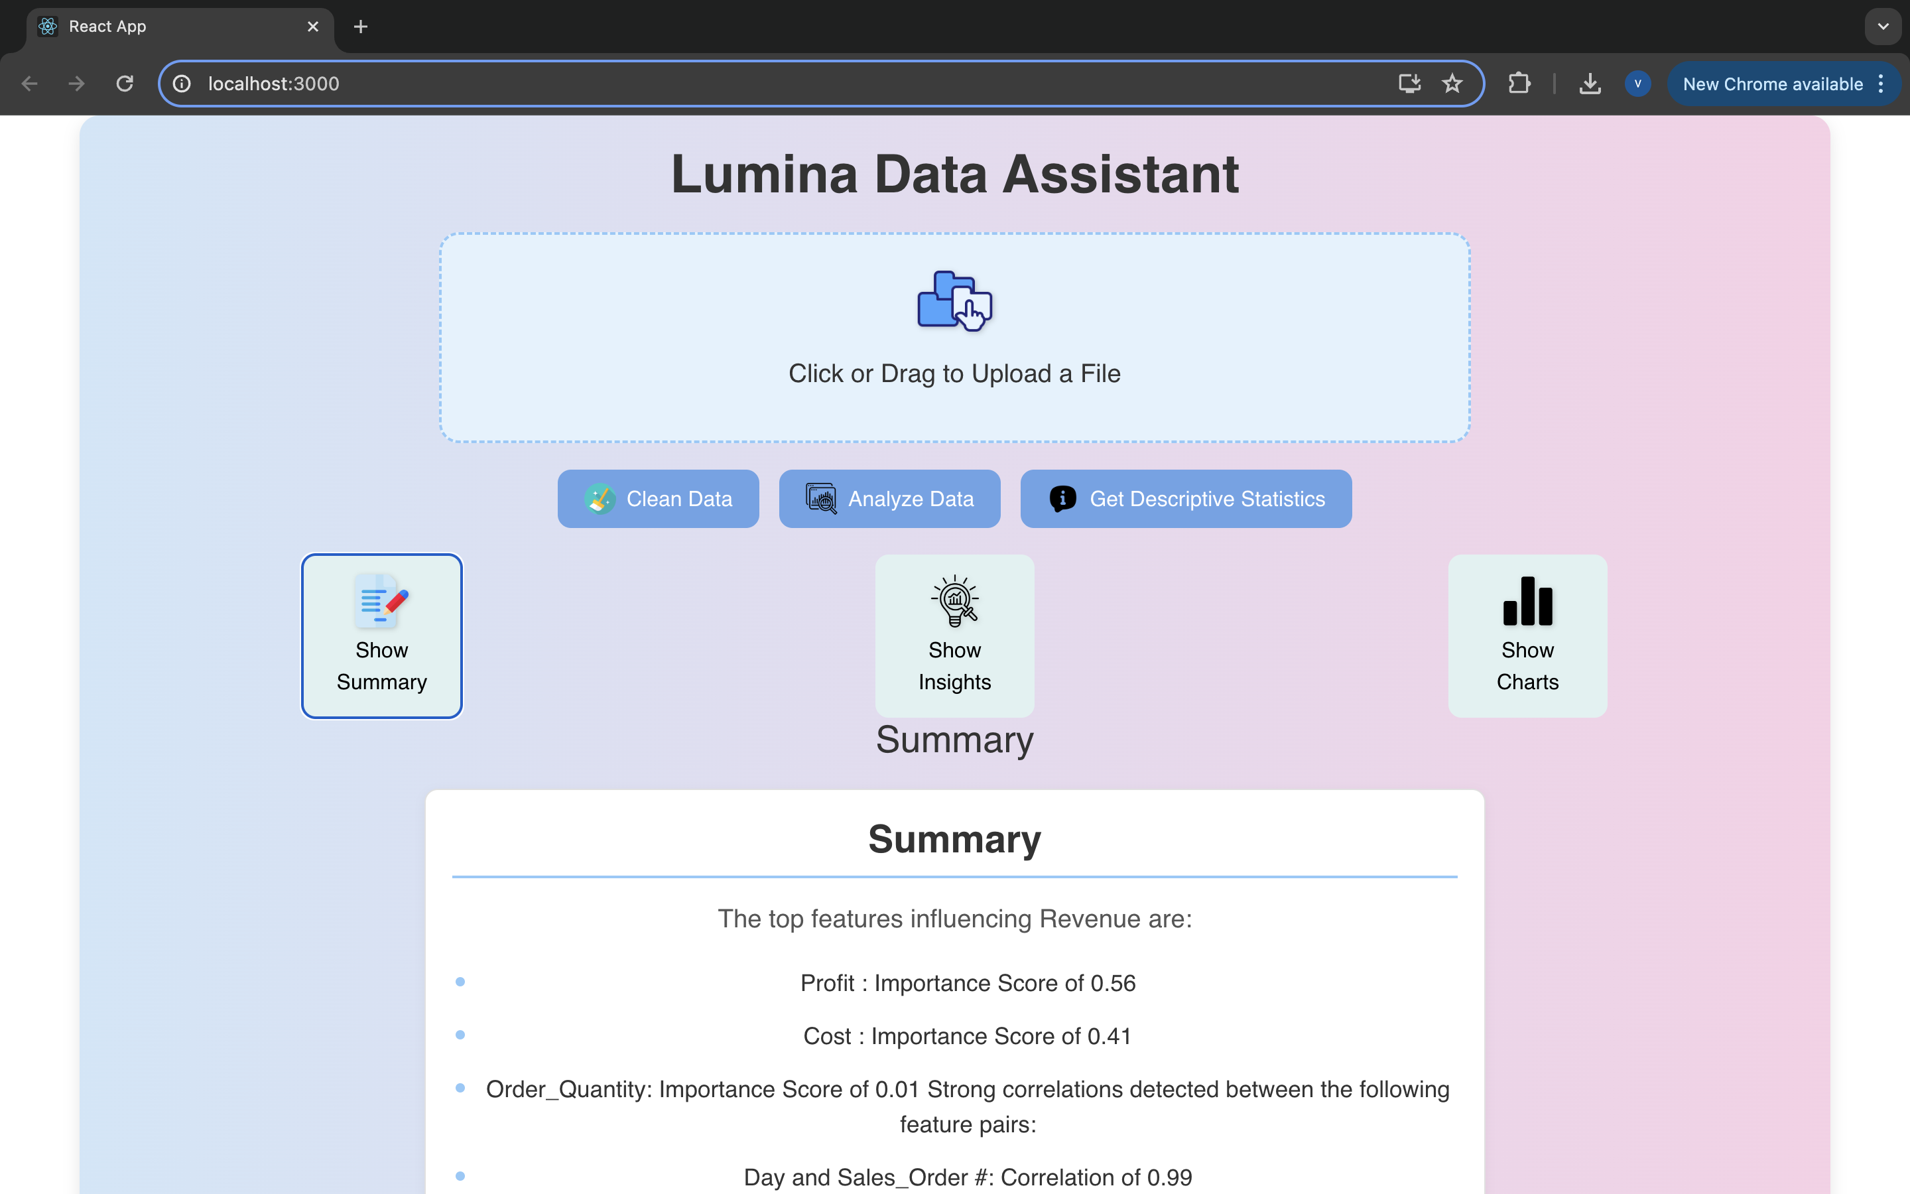Click the bar chart icon
Image resolution: width=1910 pixels, height=1194 pixels.
[x=1527, y=601]
